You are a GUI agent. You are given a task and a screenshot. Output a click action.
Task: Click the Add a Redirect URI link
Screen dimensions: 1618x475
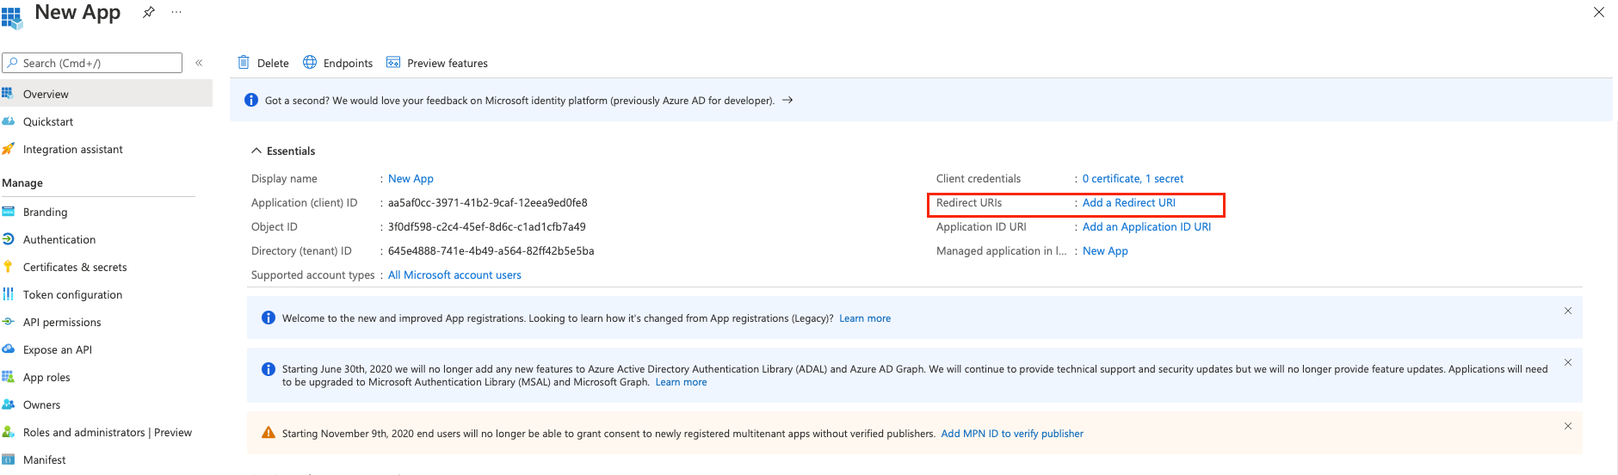tap(1128, 203)
